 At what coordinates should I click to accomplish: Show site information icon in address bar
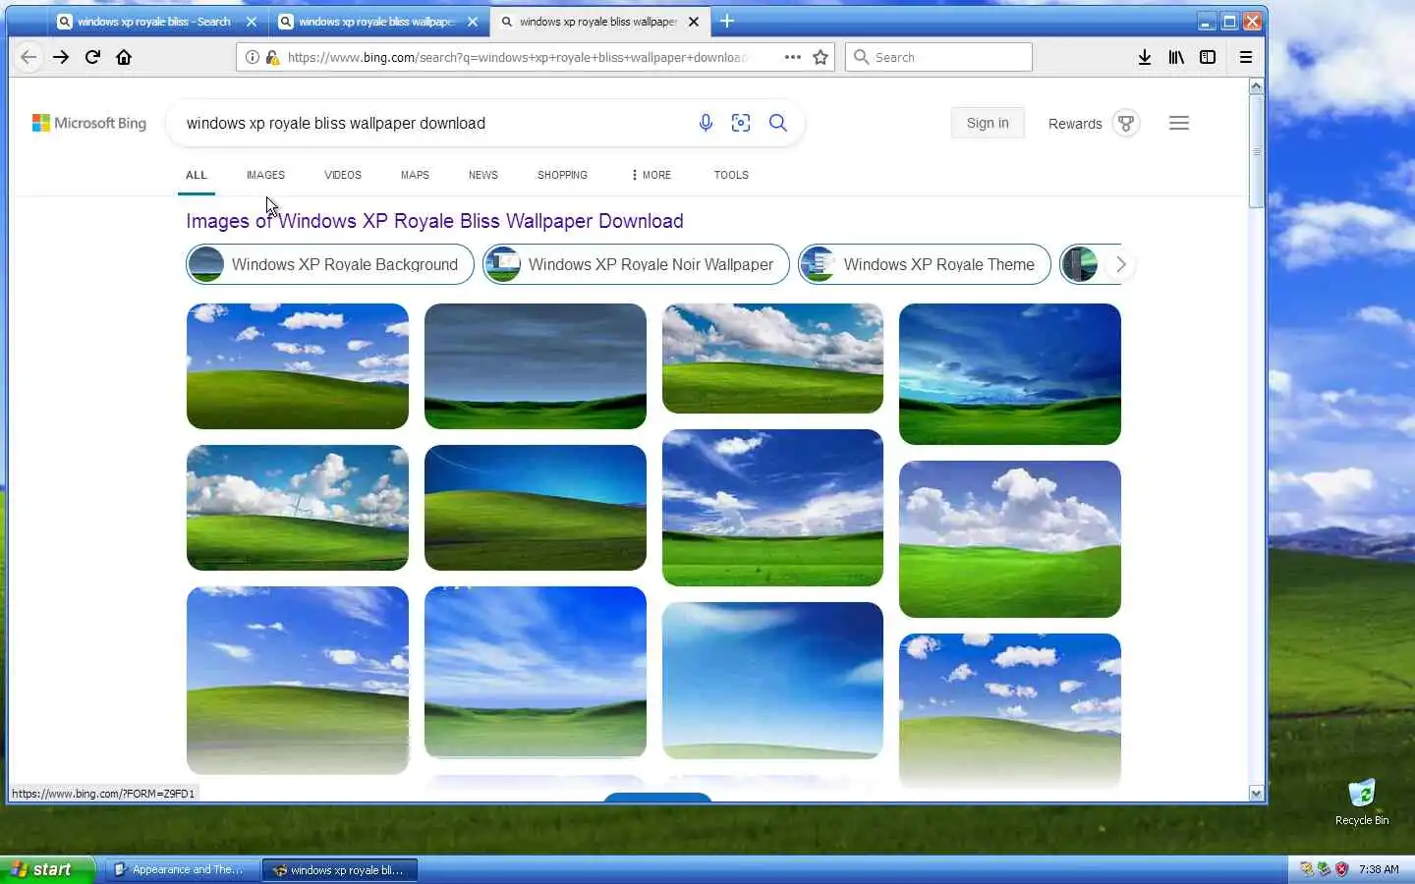pyautogui.click(x=253, y=57)
